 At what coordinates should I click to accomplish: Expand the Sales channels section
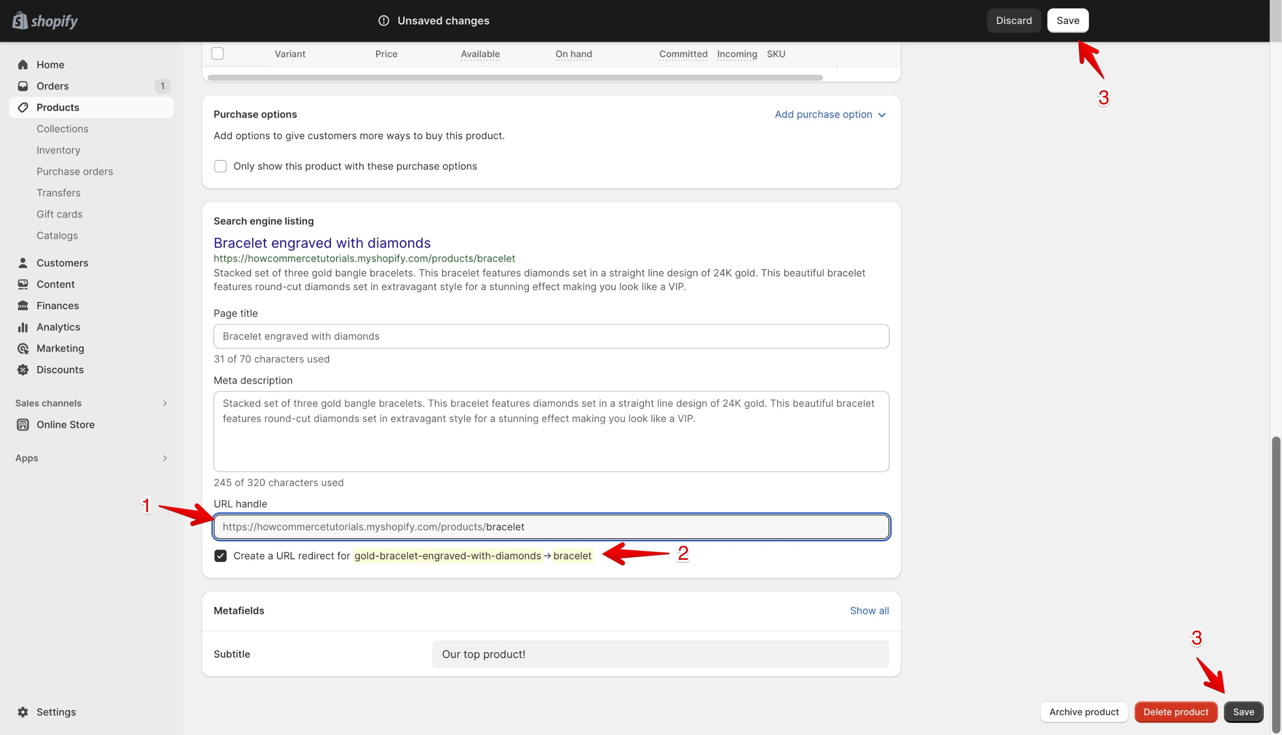click(165, 403)
